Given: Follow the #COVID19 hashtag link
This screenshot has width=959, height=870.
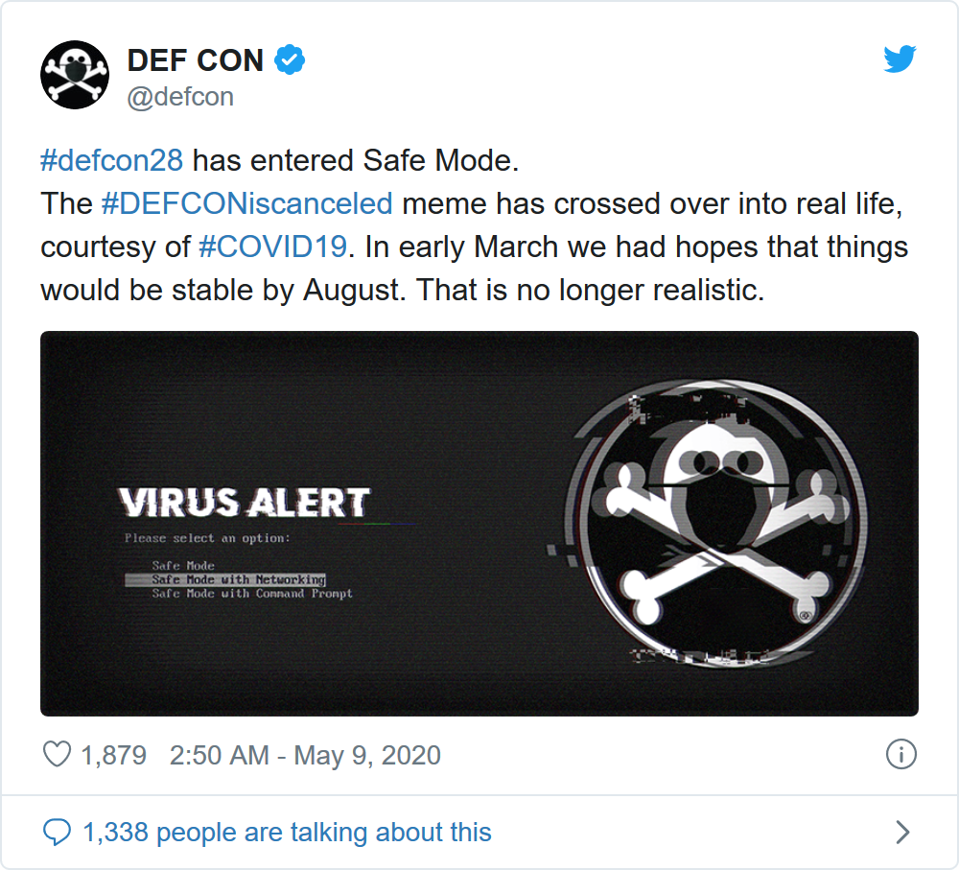Looking at the screenshot, I should [271, 247].
